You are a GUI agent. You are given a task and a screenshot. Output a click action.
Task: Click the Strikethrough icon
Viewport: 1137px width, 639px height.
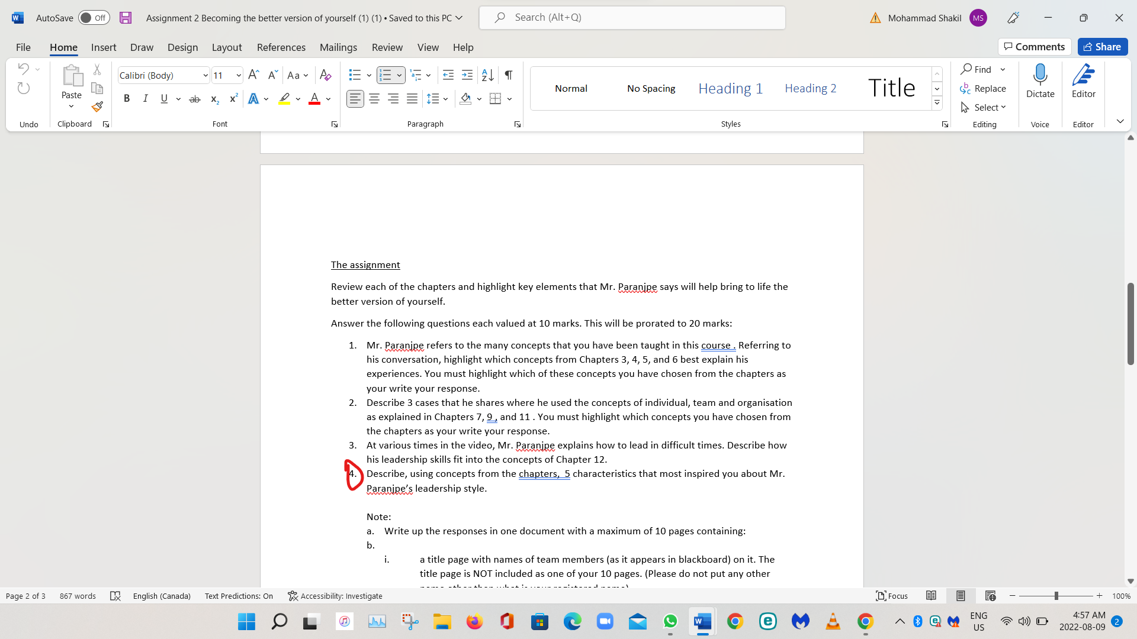195,99
